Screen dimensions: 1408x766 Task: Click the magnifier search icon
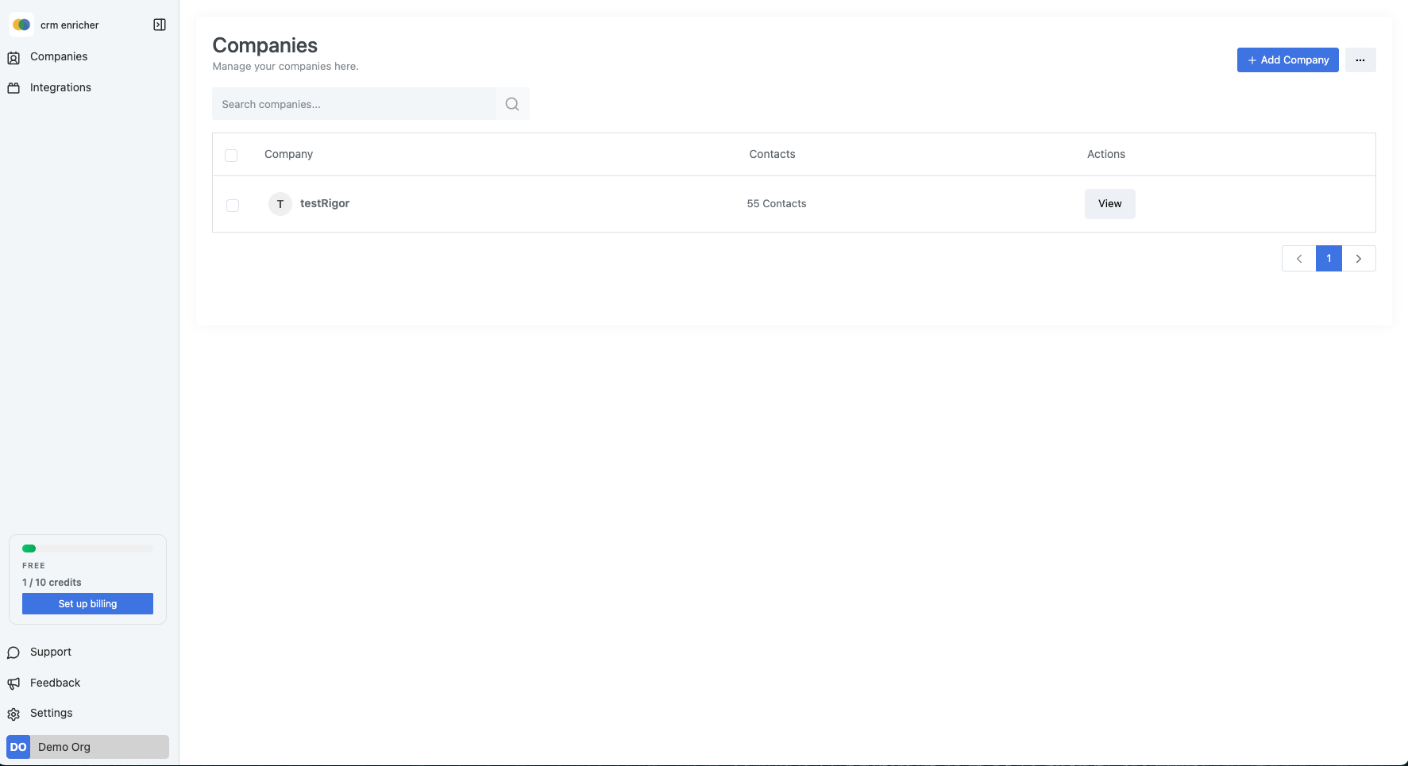point(512,104)
